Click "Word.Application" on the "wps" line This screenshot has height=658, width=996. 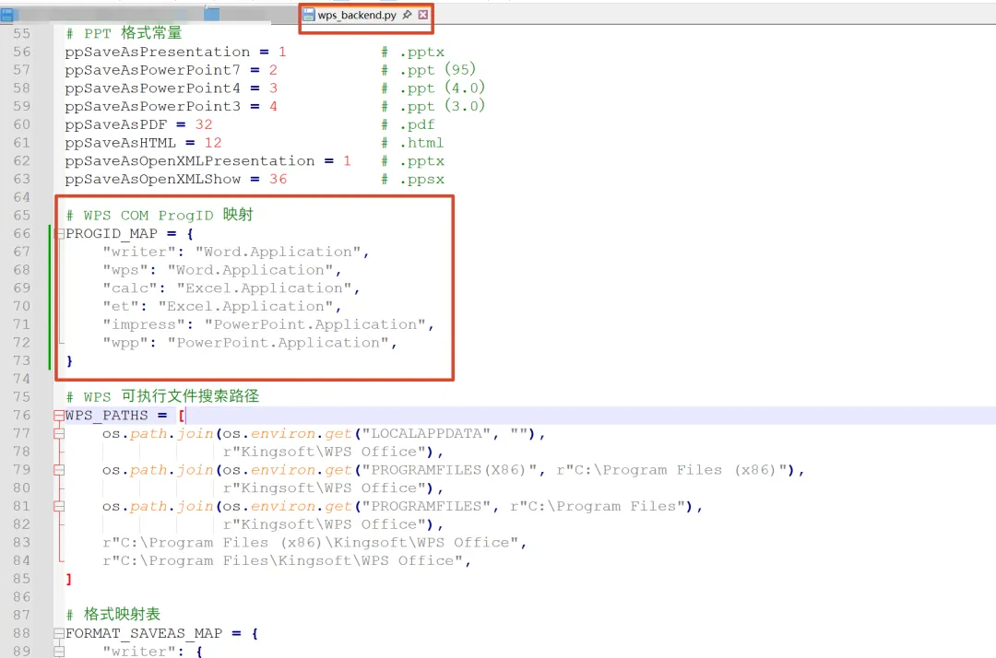(251, 270)
